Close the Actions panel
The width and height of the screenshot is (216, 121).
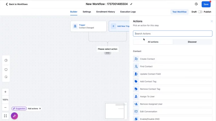(x=212, y=21)
